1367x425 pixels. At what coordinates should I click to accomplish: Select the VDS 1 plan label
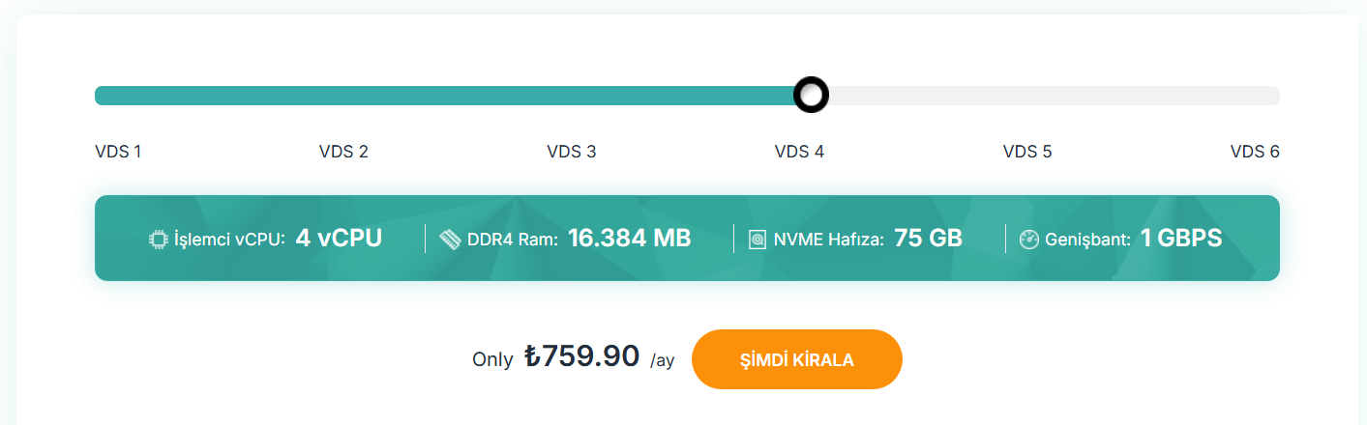[118, 152]
